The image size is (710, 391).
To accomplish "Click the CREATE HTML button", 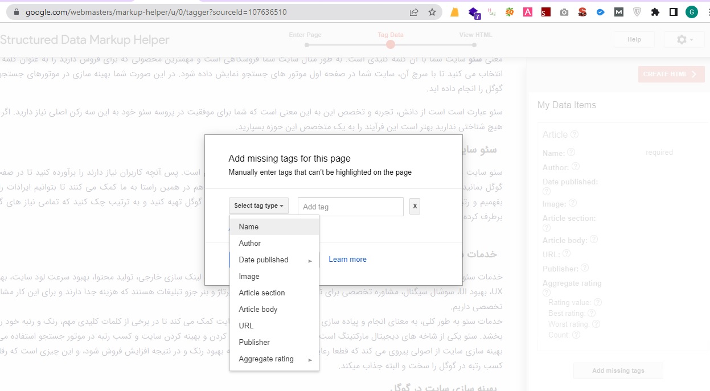I will [x=671, y=74].
